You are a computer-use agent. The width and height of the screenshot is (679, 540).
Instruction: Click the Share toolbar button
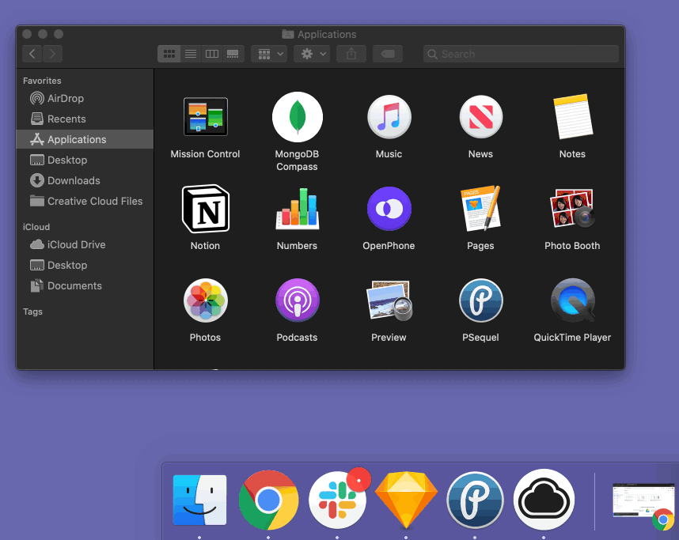click(351, 54)
